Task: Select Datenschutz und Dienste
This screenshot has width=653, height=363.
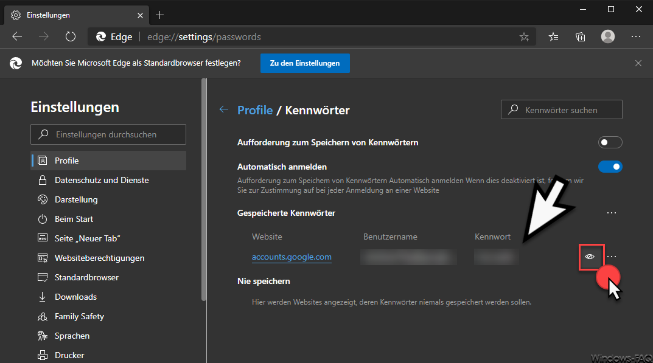Action: click(108, 180)
